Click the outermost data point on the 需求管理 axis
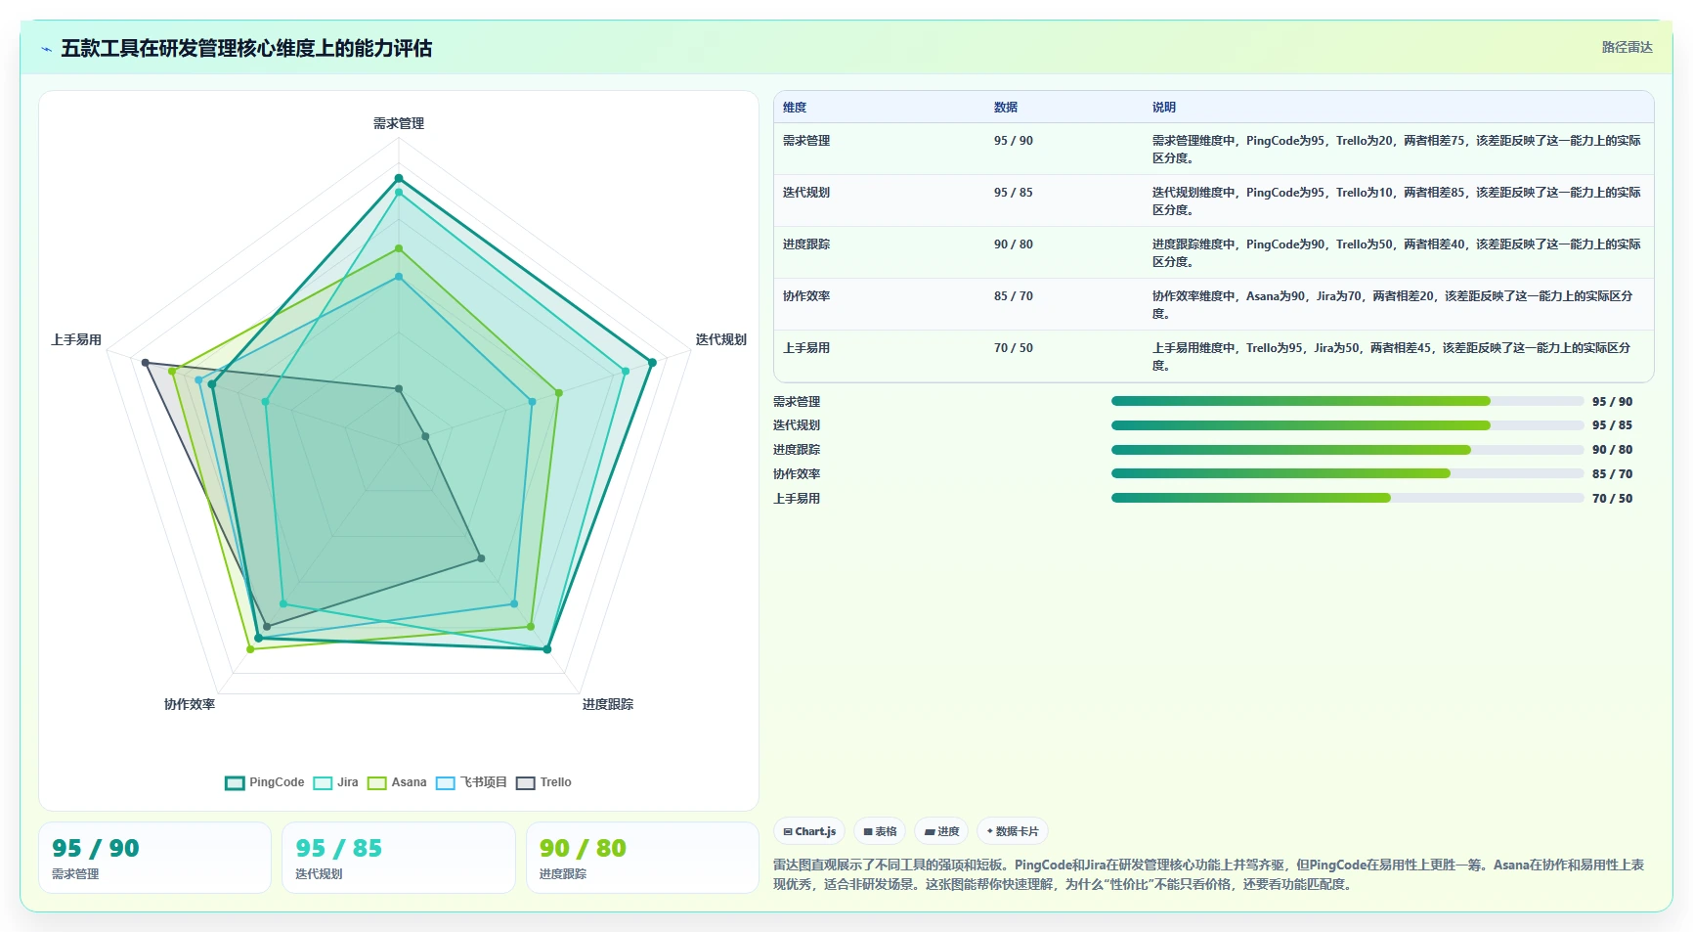The height and width of the screenshot is (932, 1693). [x=399, y=178]
